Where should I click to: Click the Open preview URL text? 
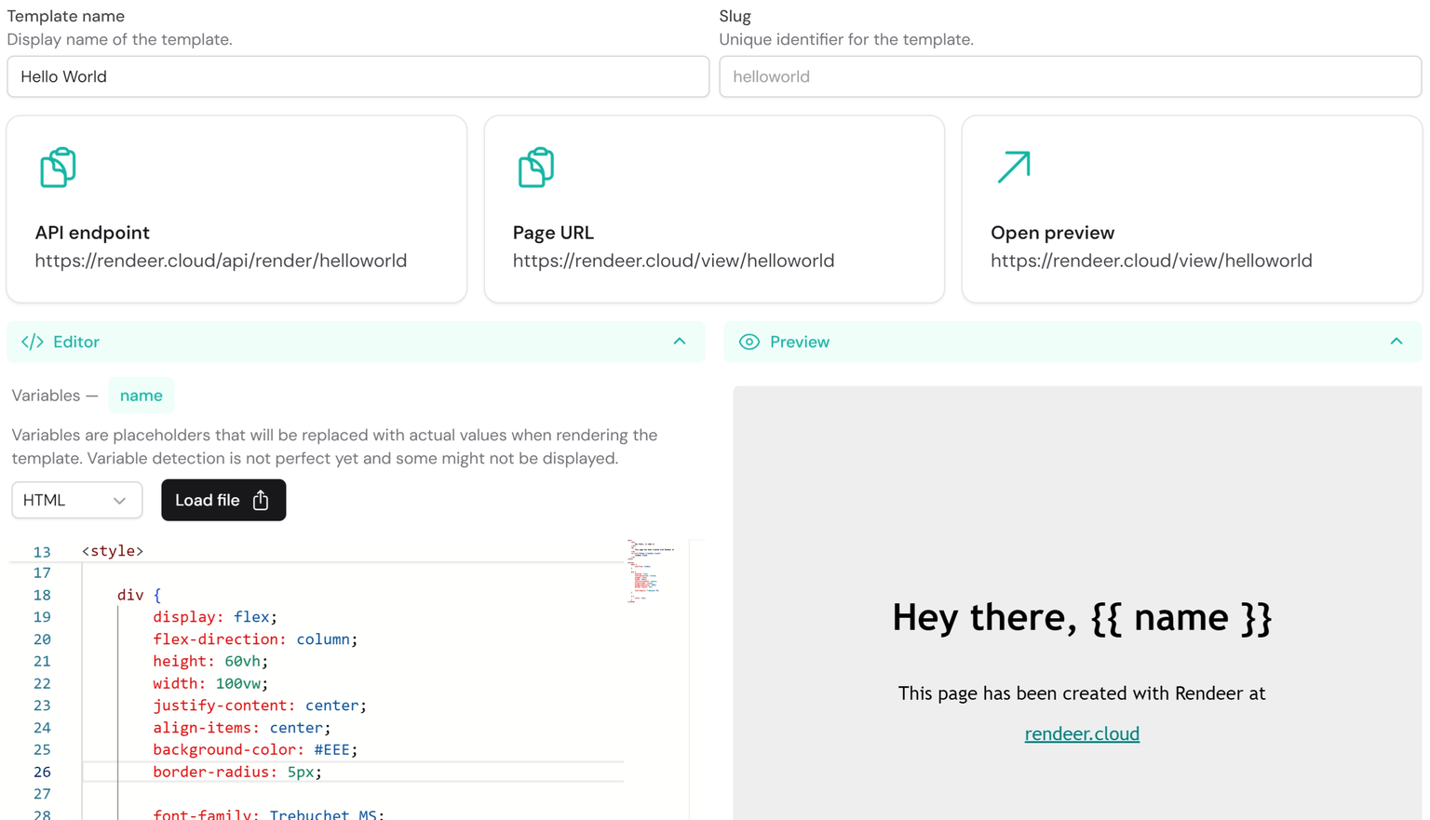click(1151, 261)
